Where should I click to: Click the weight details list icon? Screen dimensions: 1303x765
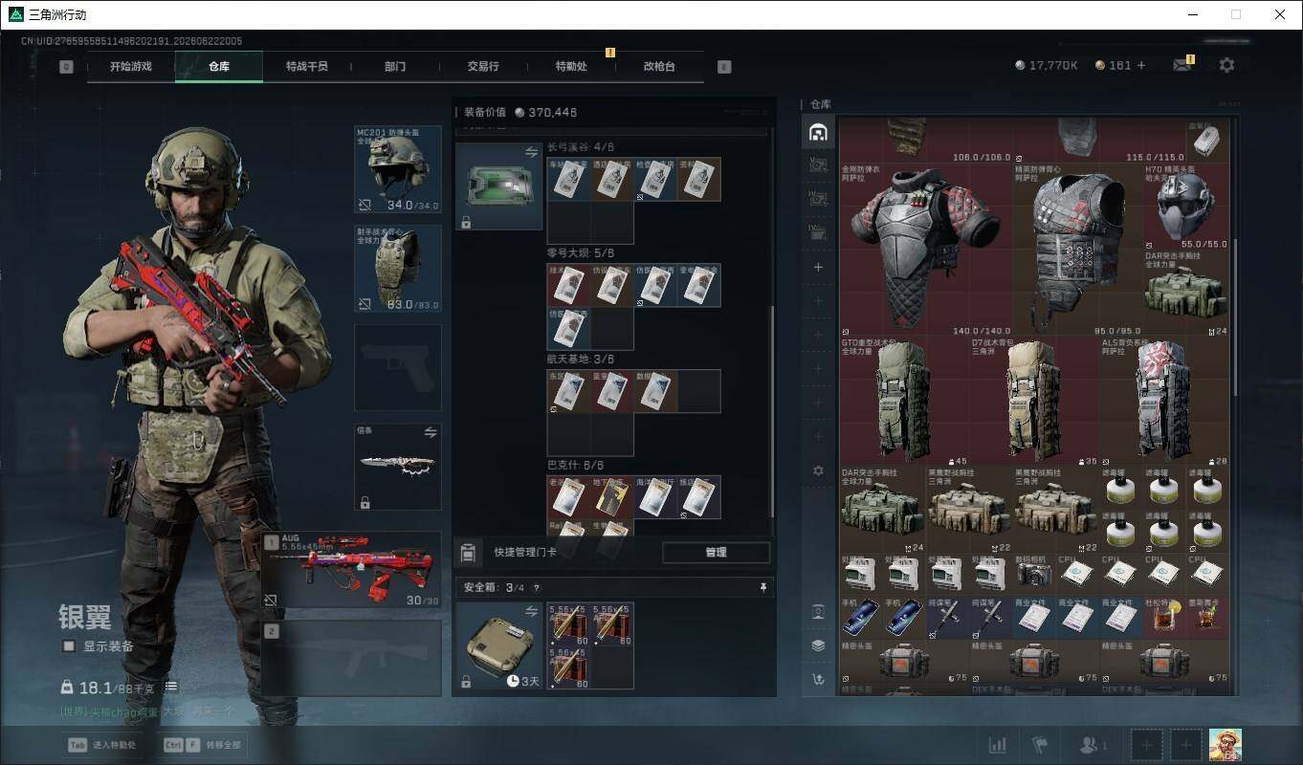[x=171, y=687]
